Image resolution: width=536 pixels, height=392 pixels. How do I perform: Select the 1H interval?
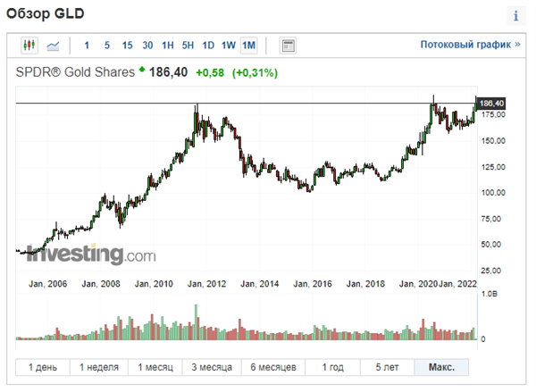click(x=168, y=46)
